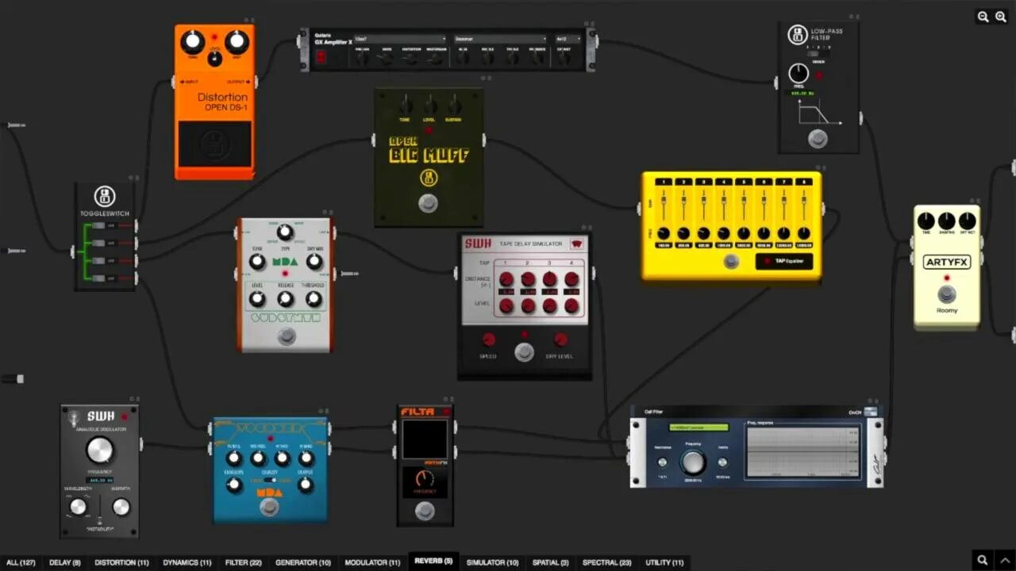1016x571 pixels.
Task: Open GX Amplifier X cabinet dropdown
Action: coord(568,38)
